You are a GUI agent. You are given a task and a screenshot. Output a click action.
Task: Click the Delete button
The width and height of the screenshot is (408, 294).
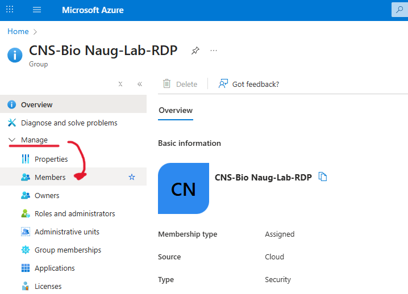click(x=180, y=84)
